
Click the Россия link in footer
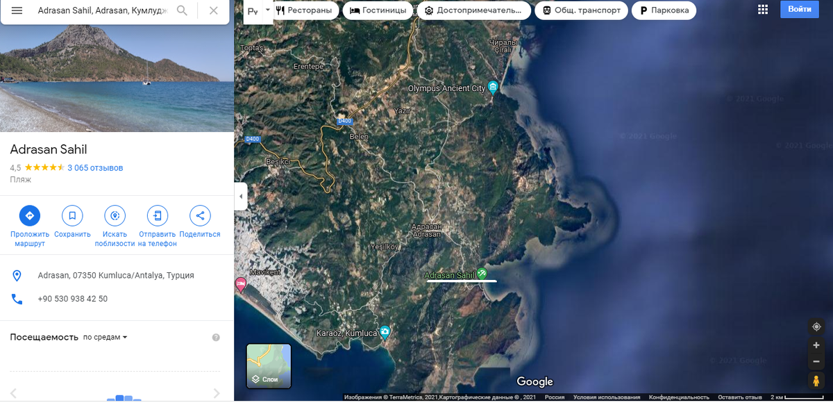tap(554, 397)
